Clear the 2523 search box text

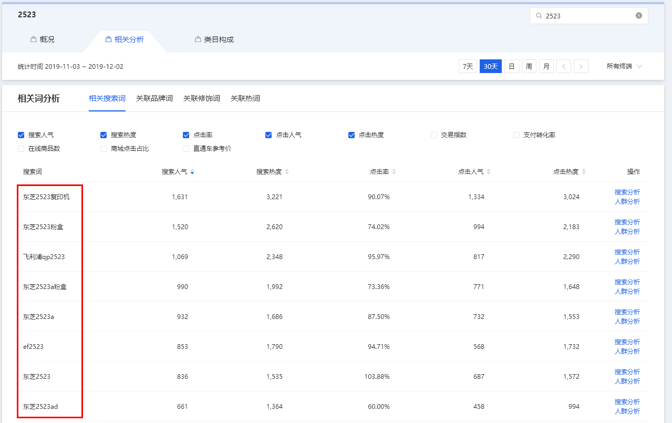pyautogui.click(x=639, y=16)
